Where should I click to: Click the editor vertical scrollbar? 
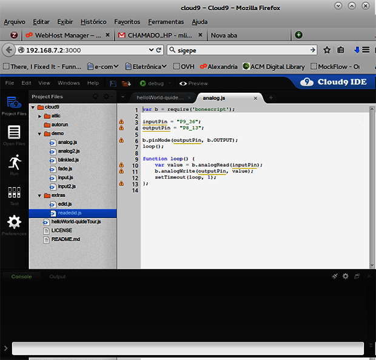(x=372, y=187)
